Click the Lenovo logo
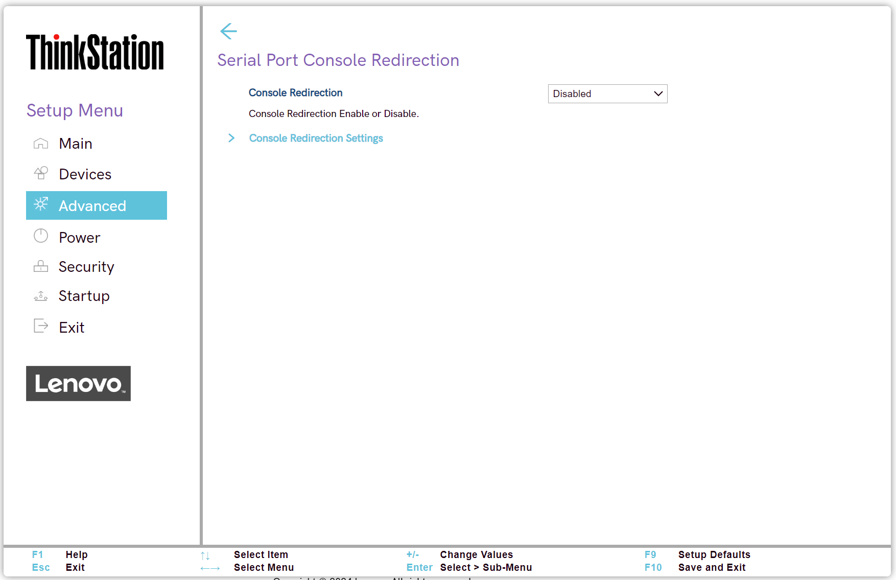Screen dimensions: 896x580 (x=78, y=383)
